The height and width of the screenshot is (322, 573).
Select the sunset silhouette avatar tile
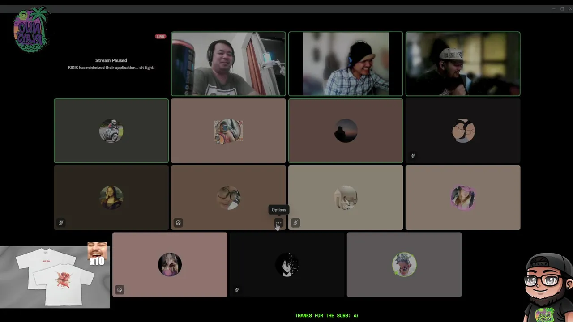click(346, 131)
